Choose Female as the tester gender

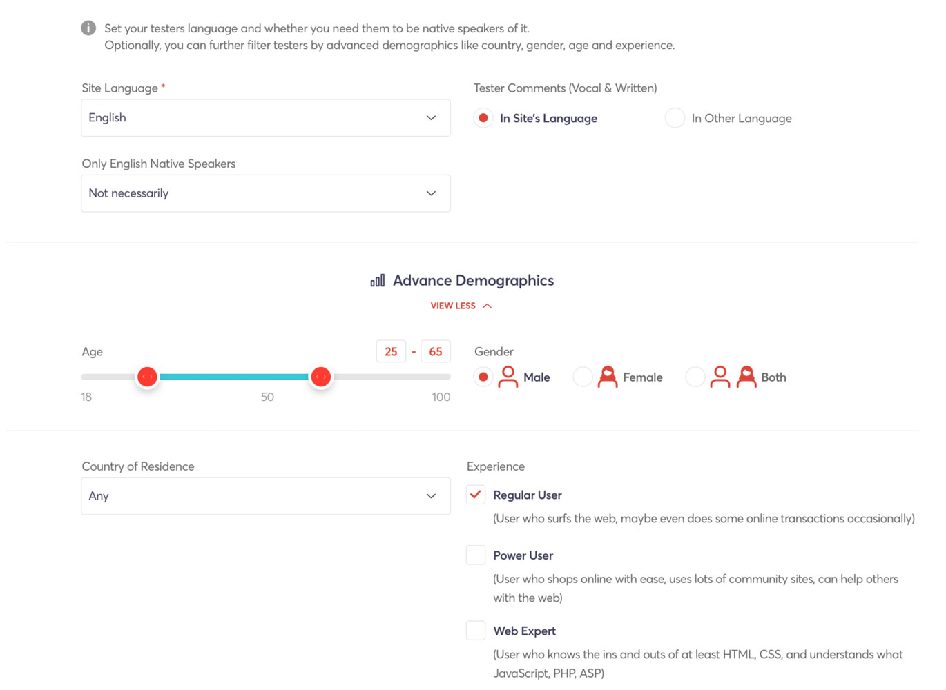pyautogui.click(x=583, y=377)
